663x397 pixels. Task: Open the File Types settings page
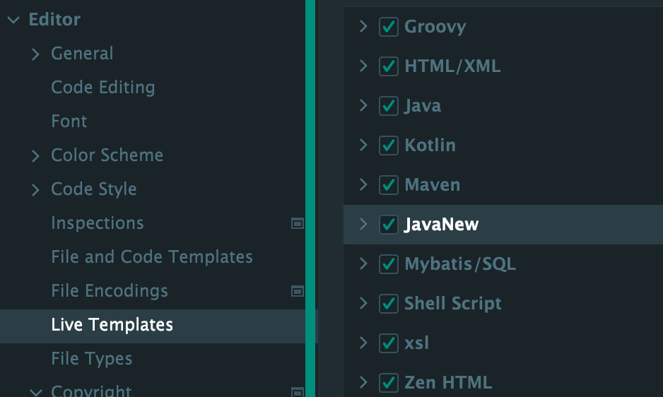pos(92,359)
